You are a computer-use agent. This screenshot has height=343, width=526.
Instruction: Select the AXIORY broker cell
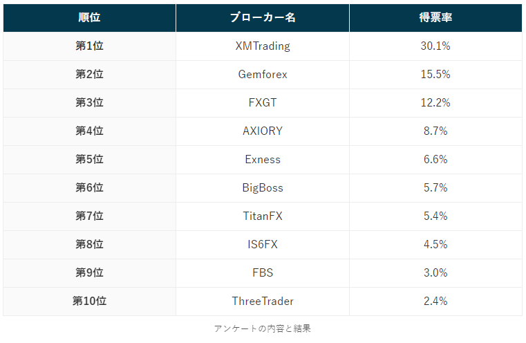click(263, 131)
